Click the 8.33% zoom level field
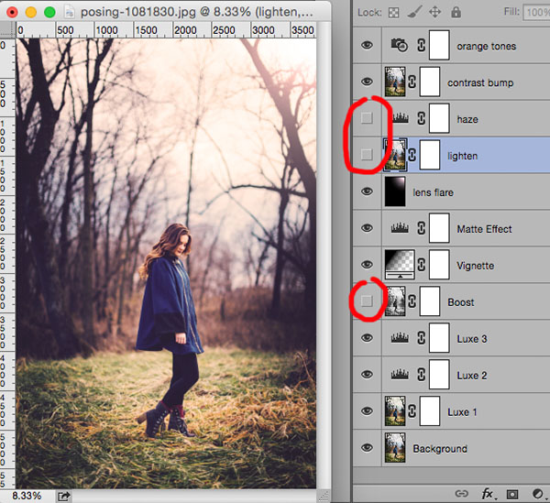The image size is (550, 503). 27,496
